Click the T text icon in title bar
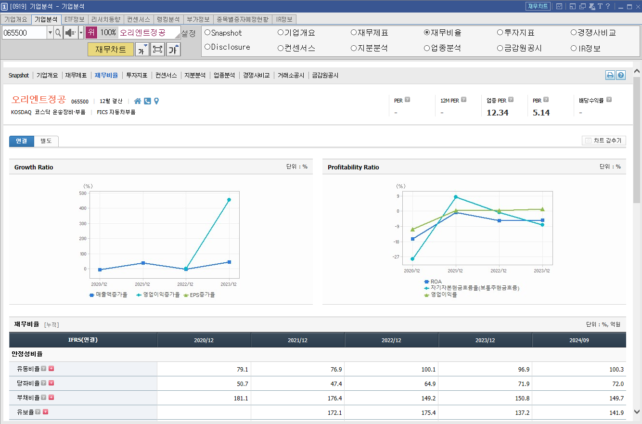Viewport: 642px width, 424px height. (600, 6)
